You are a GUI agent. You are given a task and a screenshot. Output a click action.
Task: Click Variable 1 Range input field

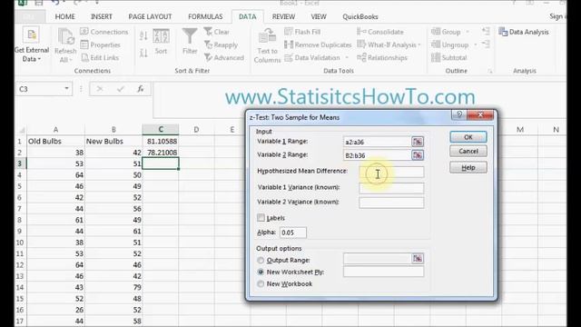(378, 142)
